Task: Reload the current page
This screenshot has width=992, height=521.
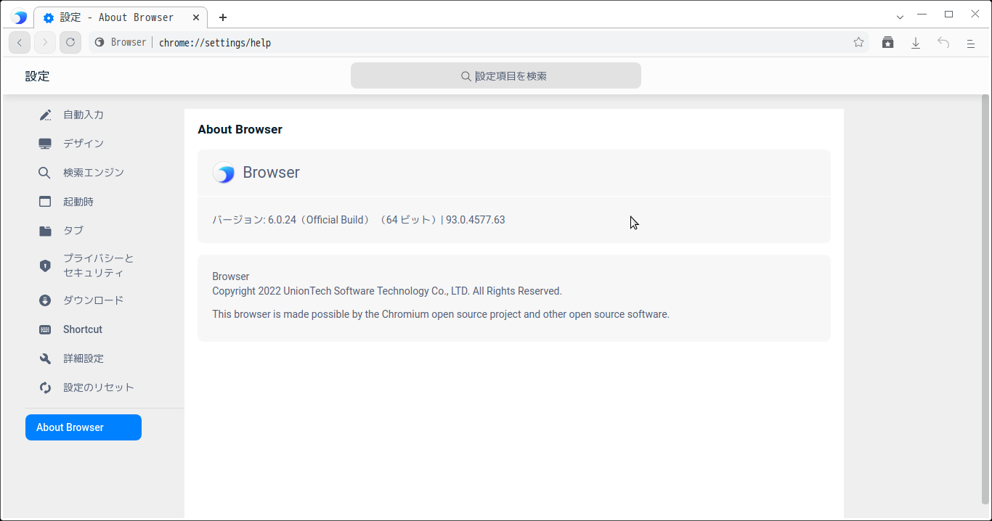Action: pyautogui.click(x=70, y=43)
